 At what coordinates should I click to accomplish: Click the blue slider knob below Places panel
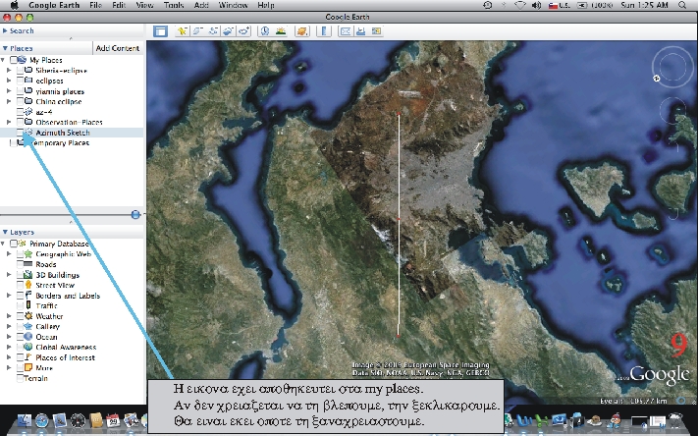(135, 215)
